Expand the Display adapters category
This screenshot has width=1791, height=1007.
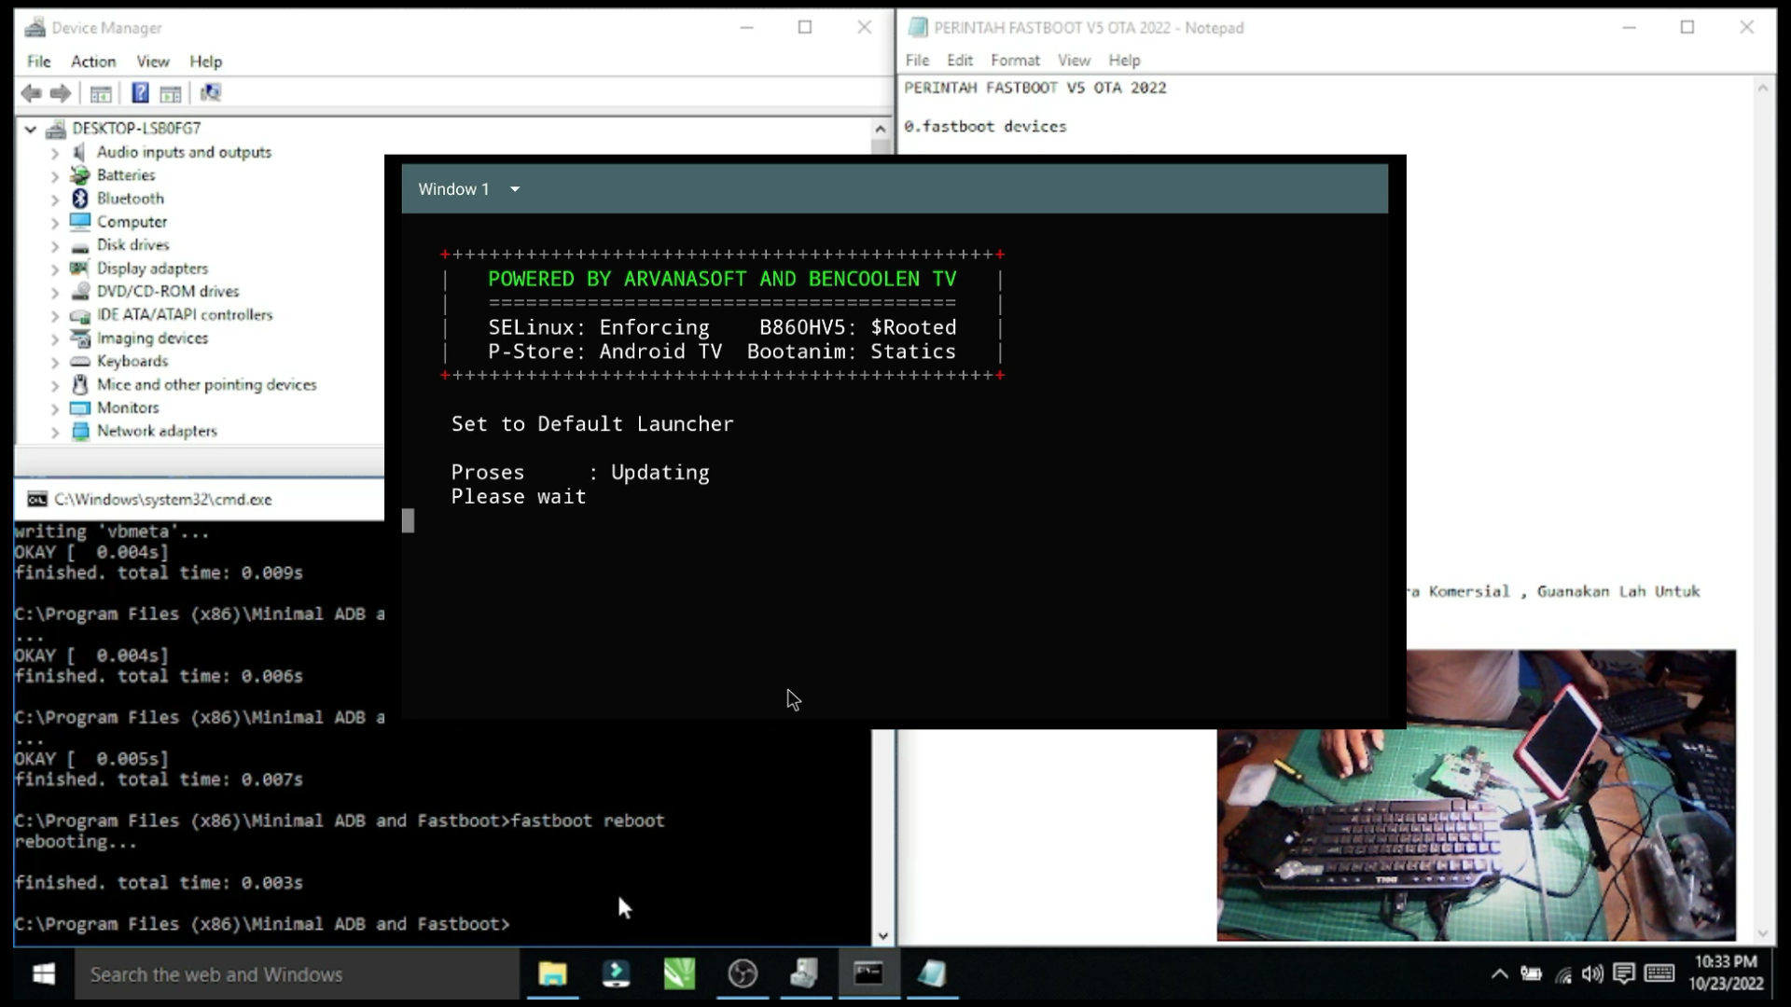tap(55, 268)
